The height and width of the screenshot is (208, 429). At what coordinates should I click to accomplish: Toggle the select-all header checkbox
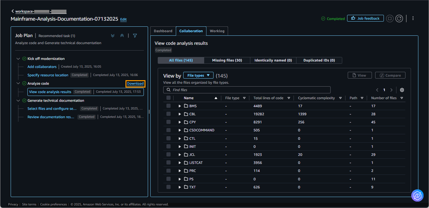coord(168,98)
